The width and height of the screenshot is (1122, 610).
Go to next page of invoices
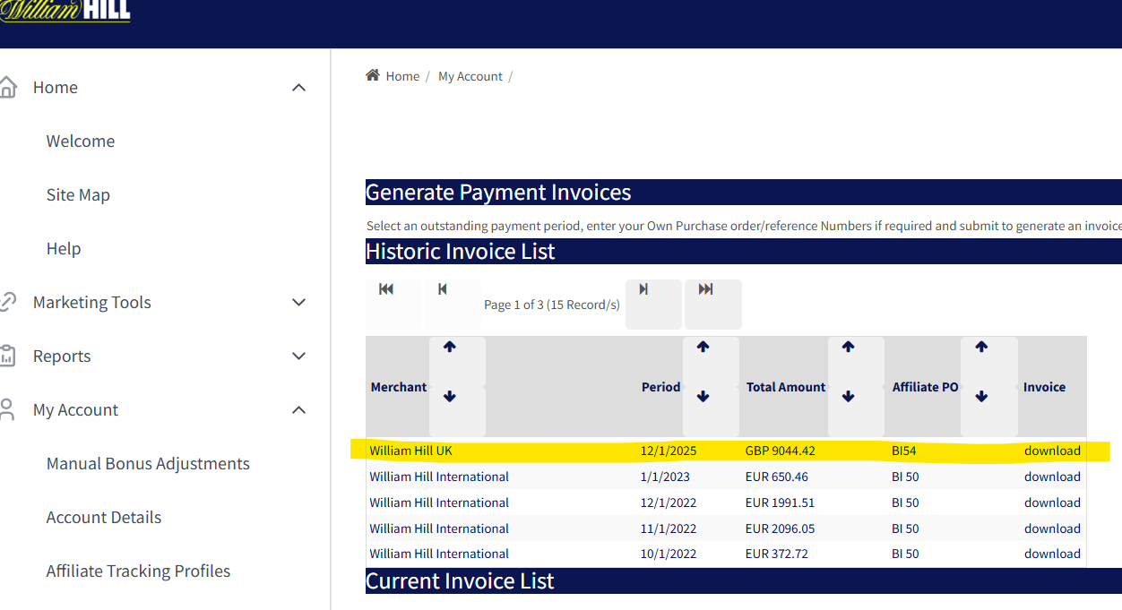coord(643,289)
